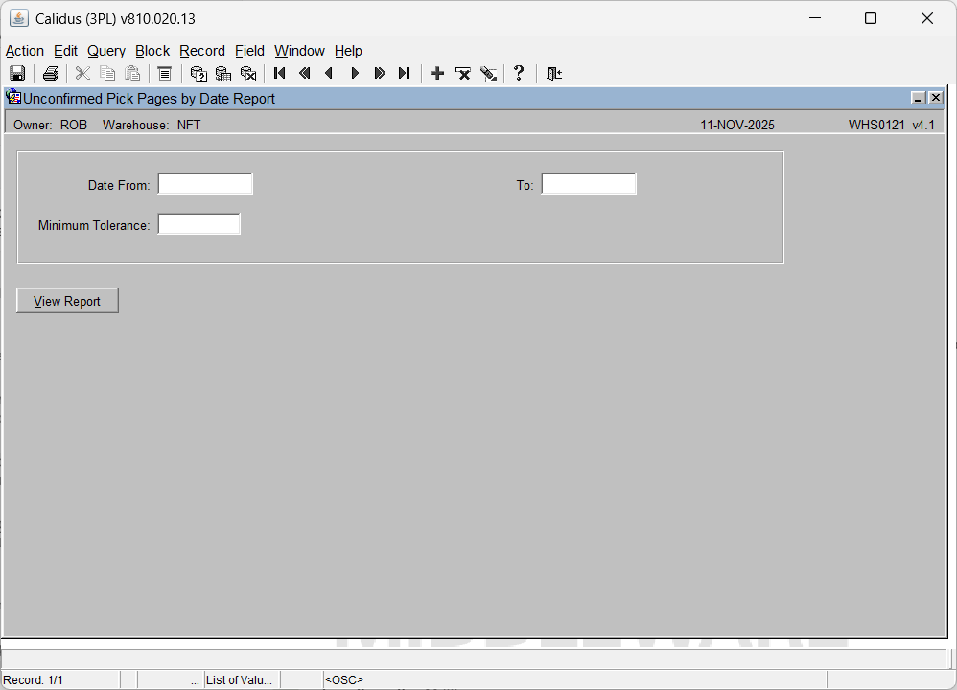Click the Execute Query icon
This screenshot has width=957, height=690.
tap(223, 74)
